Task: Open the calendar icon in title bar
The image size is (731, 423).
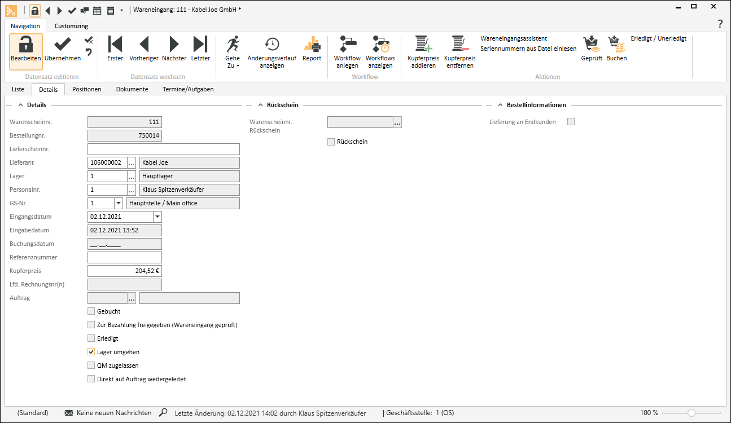Action: click(x=97, y=10)
